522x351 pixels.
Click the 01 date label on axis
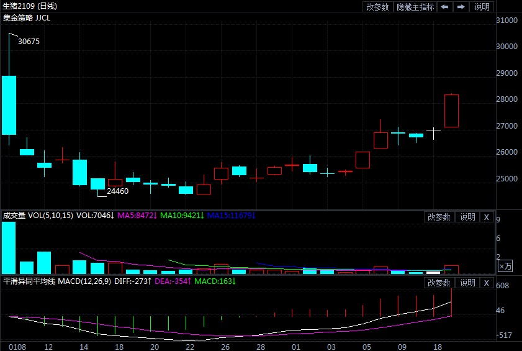[x=296, y=347]
